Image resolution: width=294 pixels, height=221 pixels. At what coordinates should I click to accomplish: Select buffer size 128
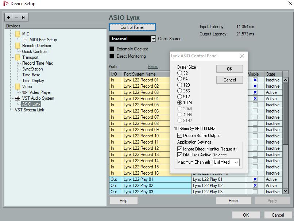179,85
